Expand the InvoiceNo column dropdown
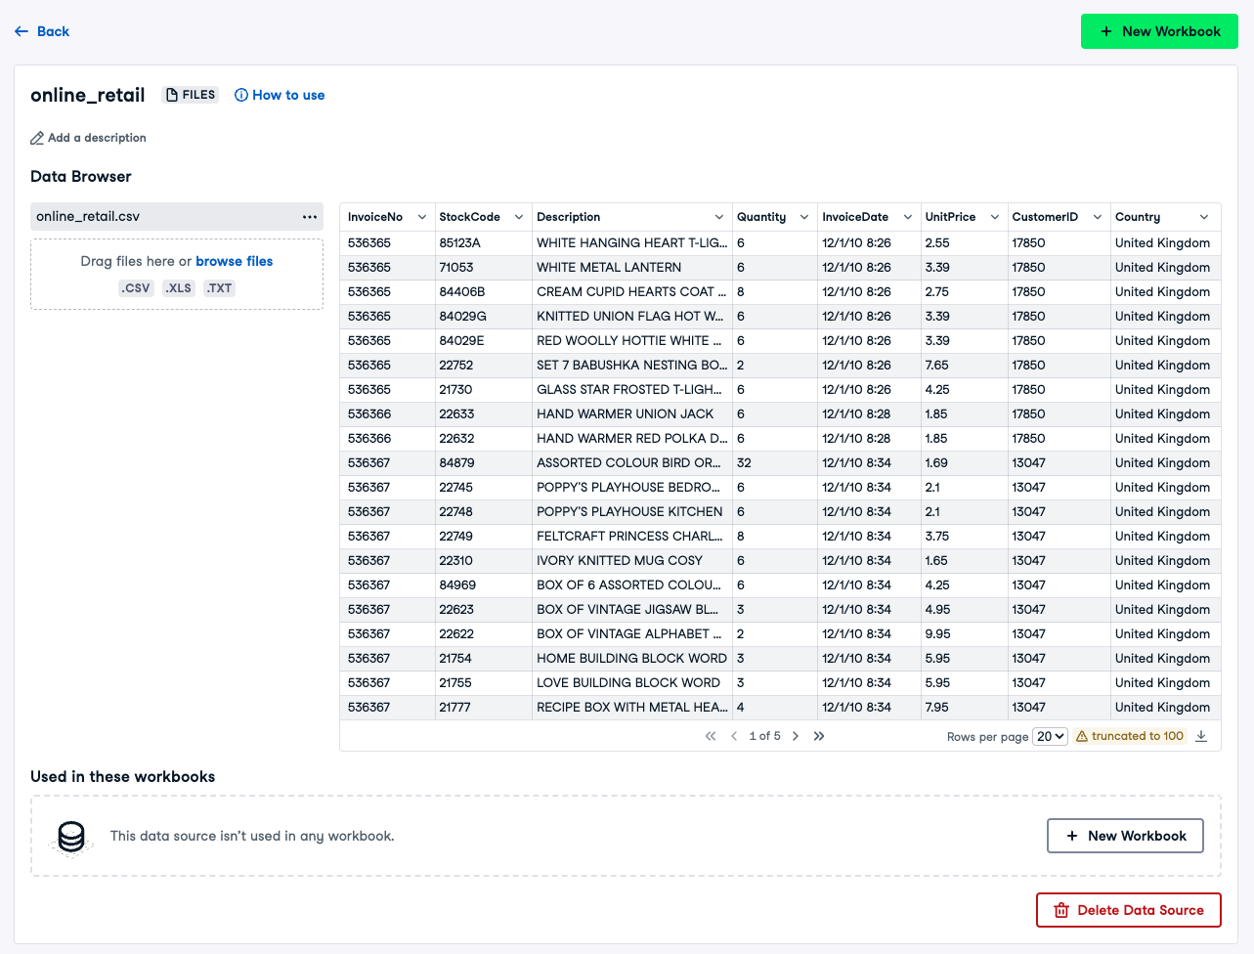 click(x=422, y=217)
